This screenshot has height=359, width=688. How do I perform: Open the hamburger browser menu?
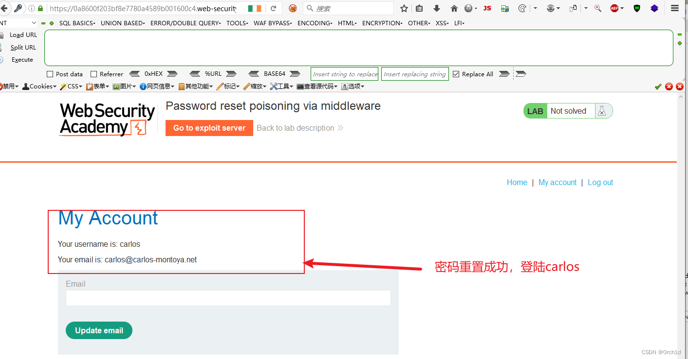click(674, 8)
